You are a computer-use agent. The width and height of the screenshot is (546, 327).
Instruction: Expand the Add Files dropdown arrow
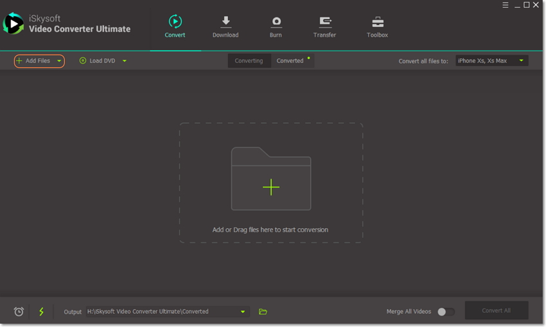(x=59, y=61)
